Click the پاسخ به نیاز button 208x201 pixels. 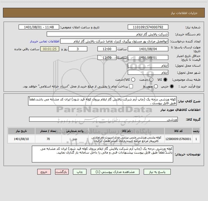point(157,172)
